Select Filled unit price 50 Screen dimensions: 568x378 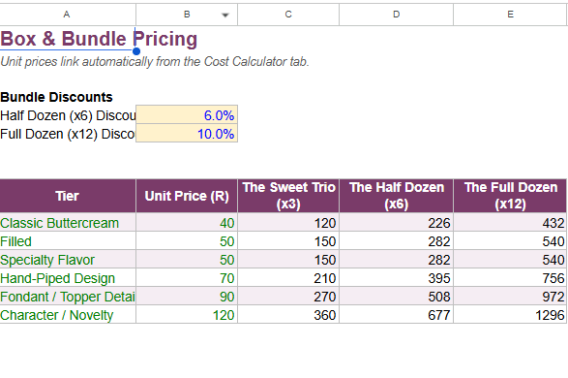pos(187,241)
